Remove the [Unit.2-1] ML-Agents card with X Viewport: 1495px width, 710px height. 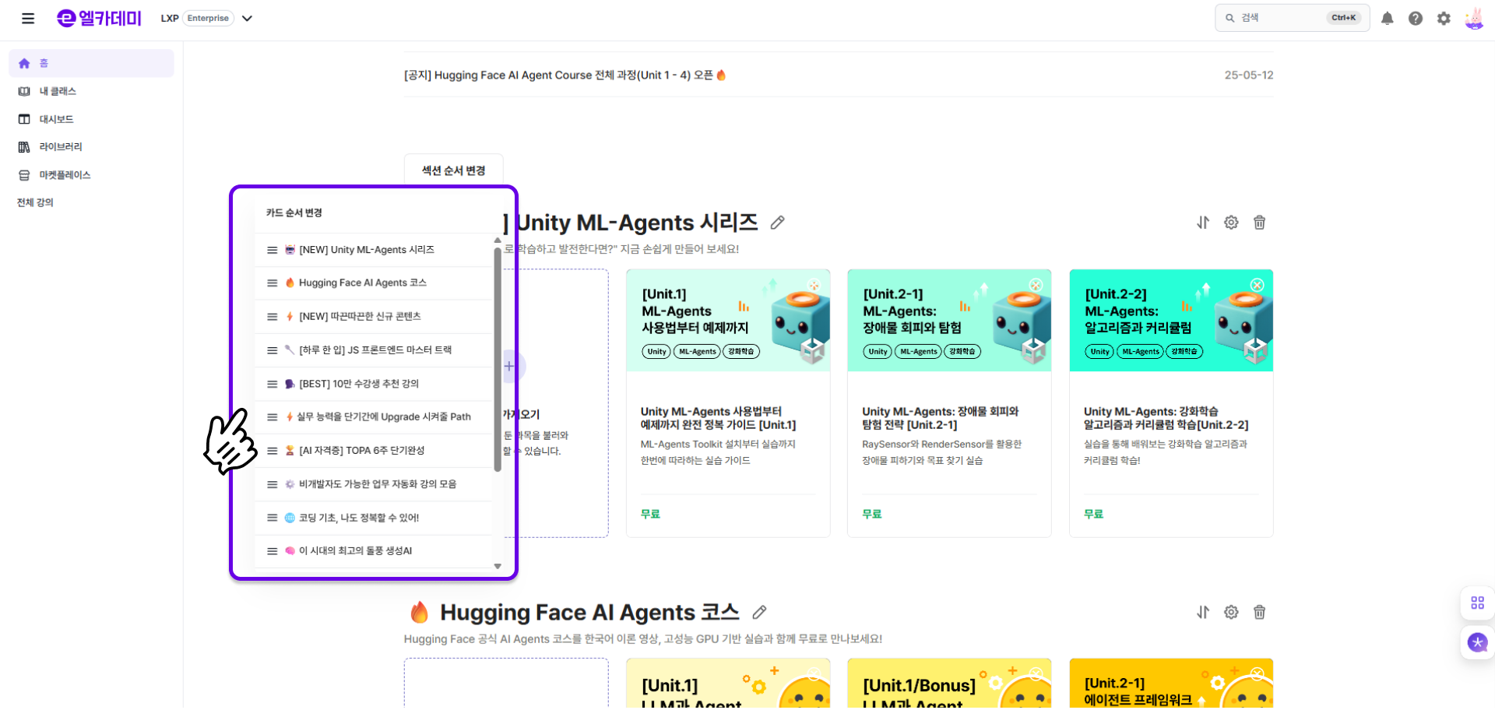(x=1036, y=286)
